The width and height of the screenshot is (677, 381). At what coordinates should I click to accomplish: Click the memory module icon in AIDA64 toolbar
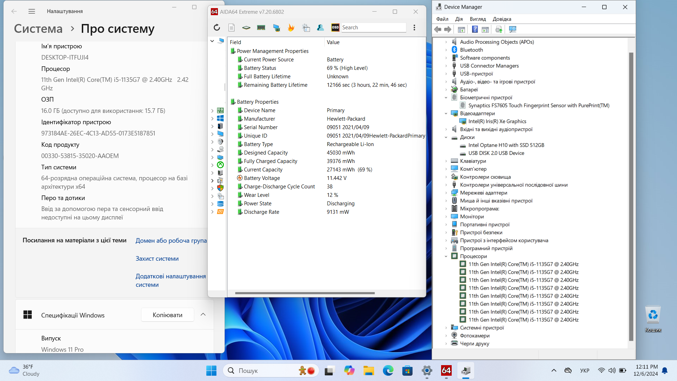click(261, 28)
